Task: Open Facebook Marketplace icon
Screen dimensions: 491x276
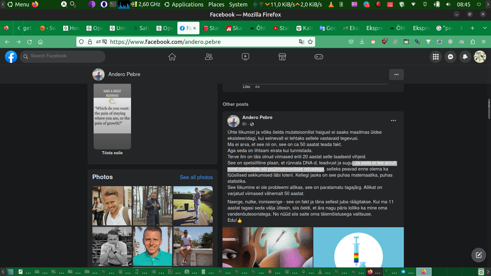Action: (x=282, y=57)
